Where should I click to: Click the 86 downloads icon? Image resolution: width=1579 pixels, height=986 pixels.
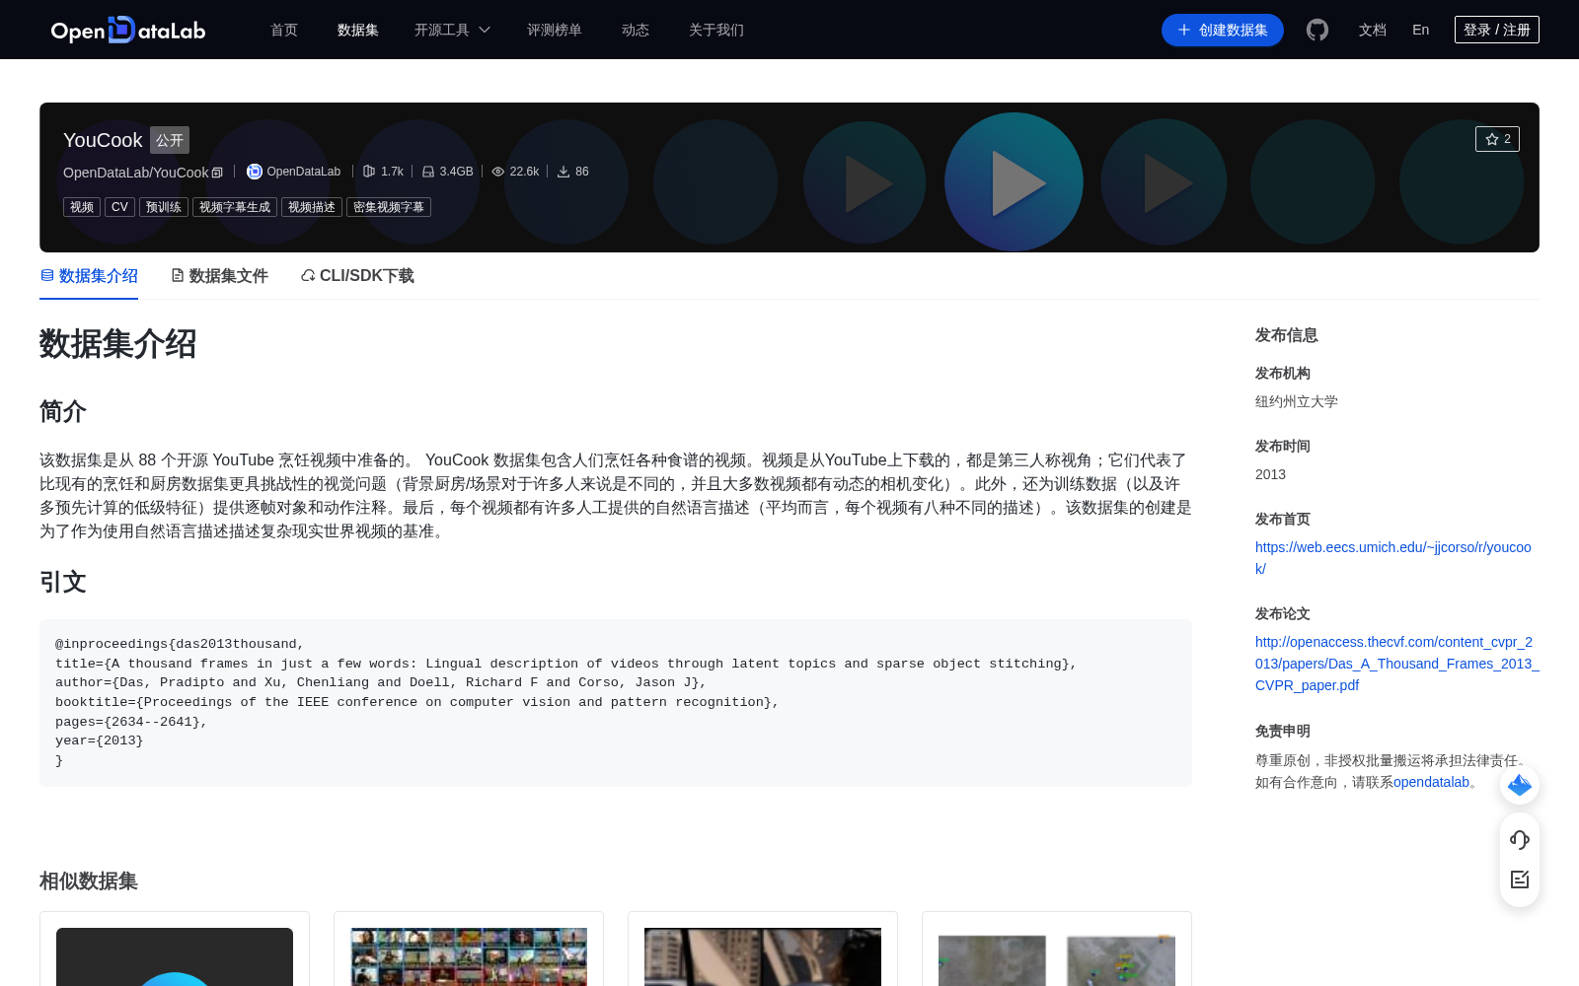pos(564,172)
